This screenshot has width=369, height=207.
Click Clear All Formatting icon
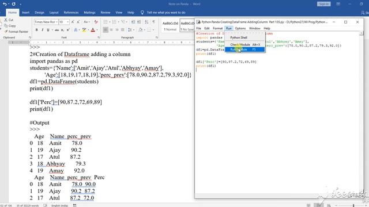[96, 22]
